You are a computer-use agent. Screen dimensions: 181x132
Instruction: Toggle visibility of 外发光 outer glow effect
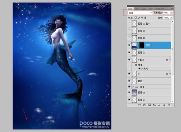tap(139, 69)
